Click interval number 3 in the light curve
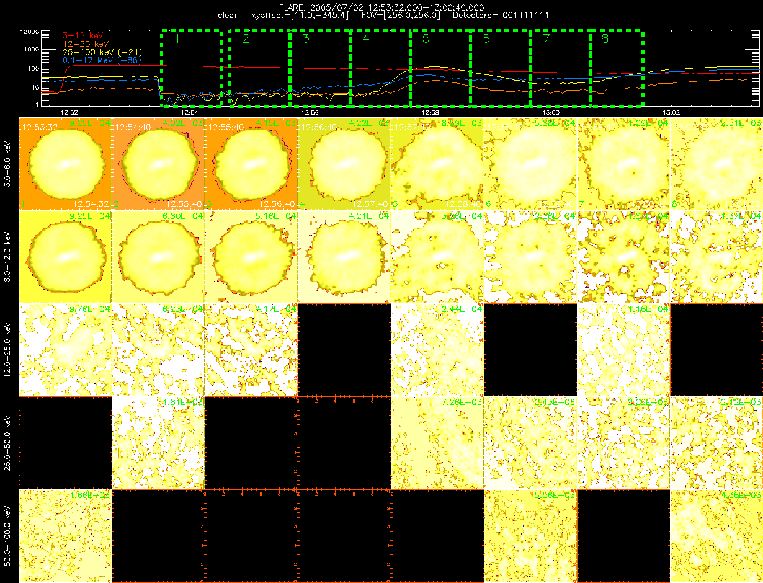 coord(305,40)
